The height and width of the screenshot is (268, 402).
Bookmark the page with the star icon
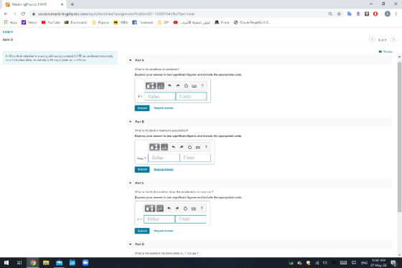[x=339, y=14]
